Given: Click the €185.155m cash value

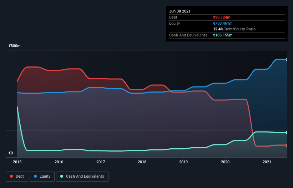Looking at the screenshot, I should [223, 35].
